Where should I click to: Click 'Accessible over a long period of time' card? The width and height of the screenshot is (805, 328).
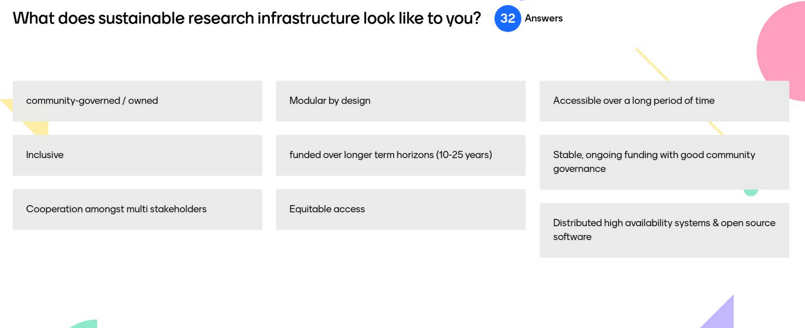[664, 101]
